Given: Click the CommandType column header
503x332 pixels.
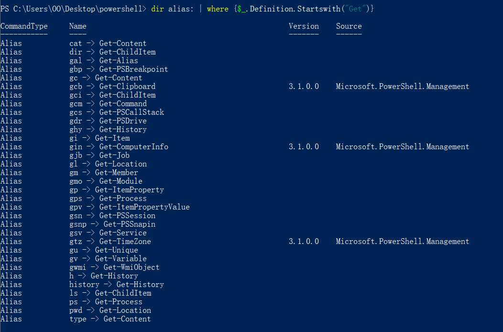Looking at the screenshot, I should [x=24, y=26].
